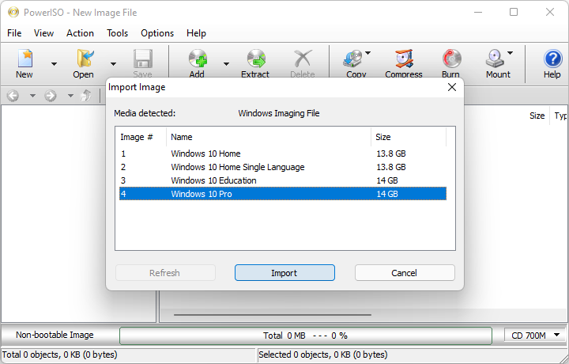Select the Windows 10 Education image
Image resolution: width=569 pixels, height=364 pixels.
point(213,180)
